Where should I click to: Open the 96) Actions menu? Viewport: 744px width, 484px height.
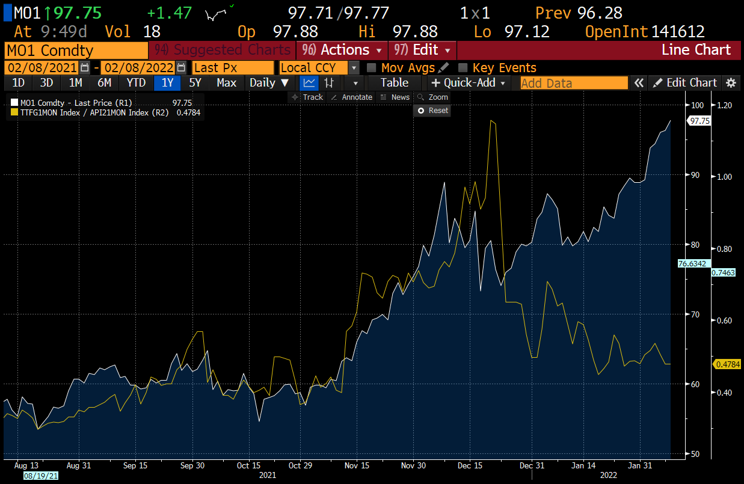coord(342,50)
